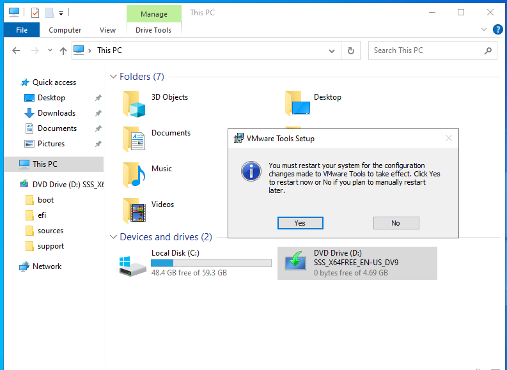Click 'SSS_X64FREE_EN-US_DV9' drive label
The width and height of the screenshot is (507, 370).
click(x=356, y=263)
